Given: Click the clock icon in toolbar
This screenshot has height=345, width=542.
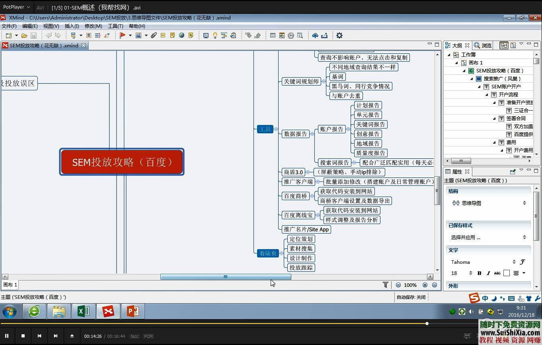Looking at the screenshot, I should point(291,35).
